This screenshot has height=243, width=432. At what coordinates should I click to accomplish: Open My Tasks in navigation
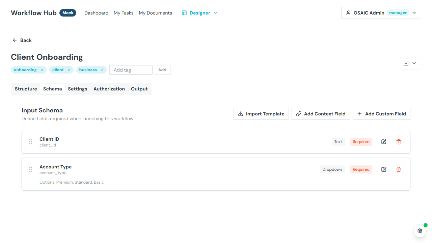click(x=124, y=13)
